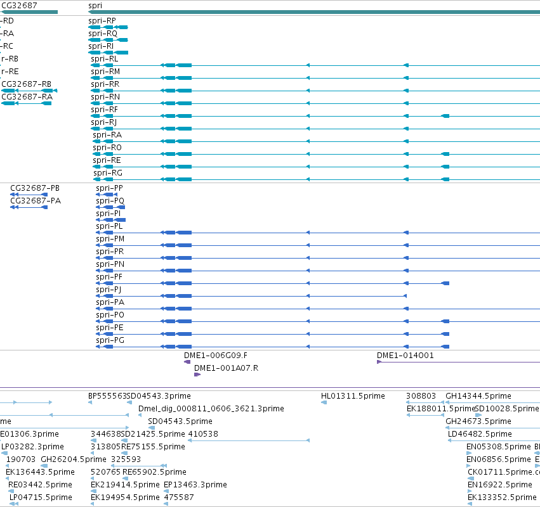Click the GH26204.5prime EST label
The height and width of the screenshot is (507, 540).
[x=74, y=460]
